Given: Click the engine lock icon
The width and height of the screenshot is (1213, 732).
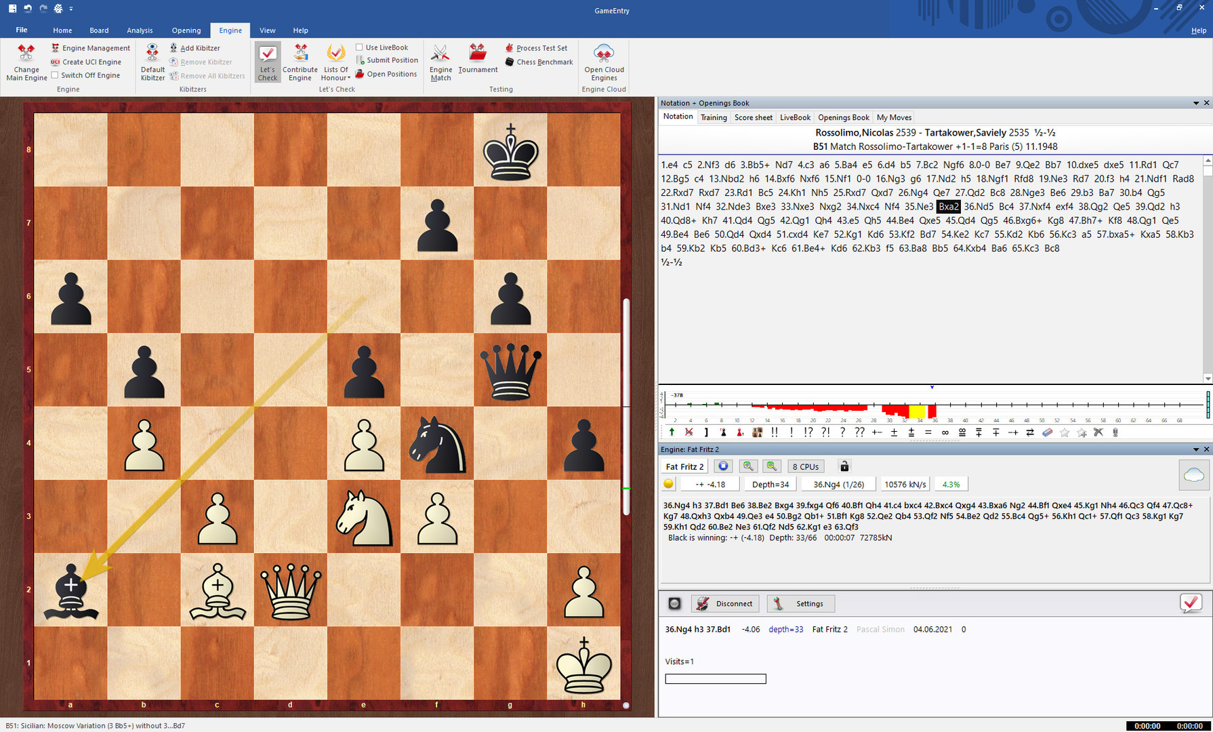Looking at the screenshot, I should pyautogui.click(x=844, y=466).
